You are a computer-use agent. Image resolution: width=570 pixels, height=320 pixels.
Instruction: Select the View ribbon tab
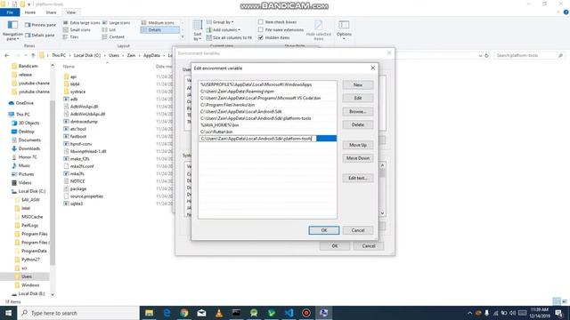pyautogui.click(x=71, y=12)
